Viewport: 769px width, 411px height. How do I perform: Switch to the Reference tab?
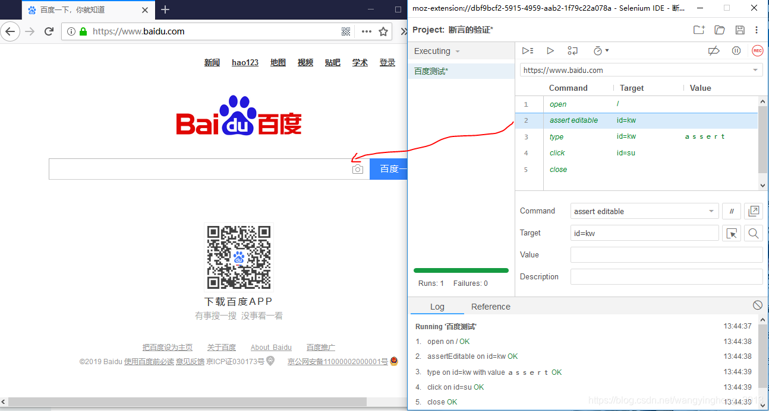[x=491, y=307]
